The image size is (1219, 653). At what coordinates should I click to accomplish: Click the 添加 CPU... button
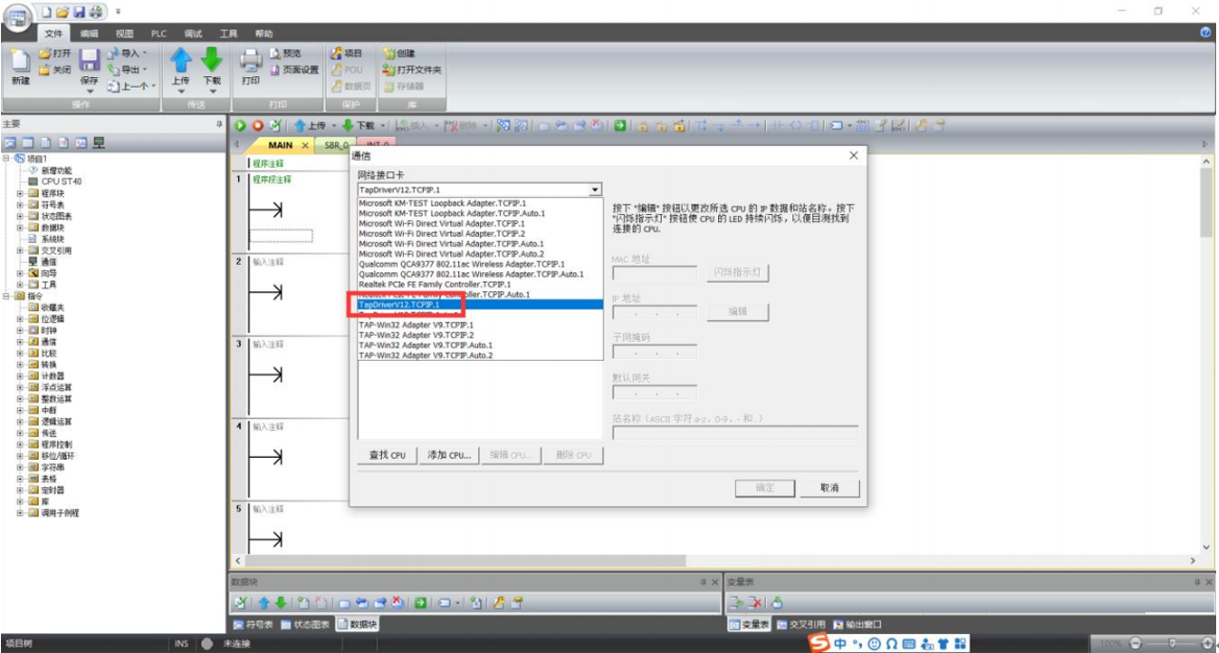point(450,455)
